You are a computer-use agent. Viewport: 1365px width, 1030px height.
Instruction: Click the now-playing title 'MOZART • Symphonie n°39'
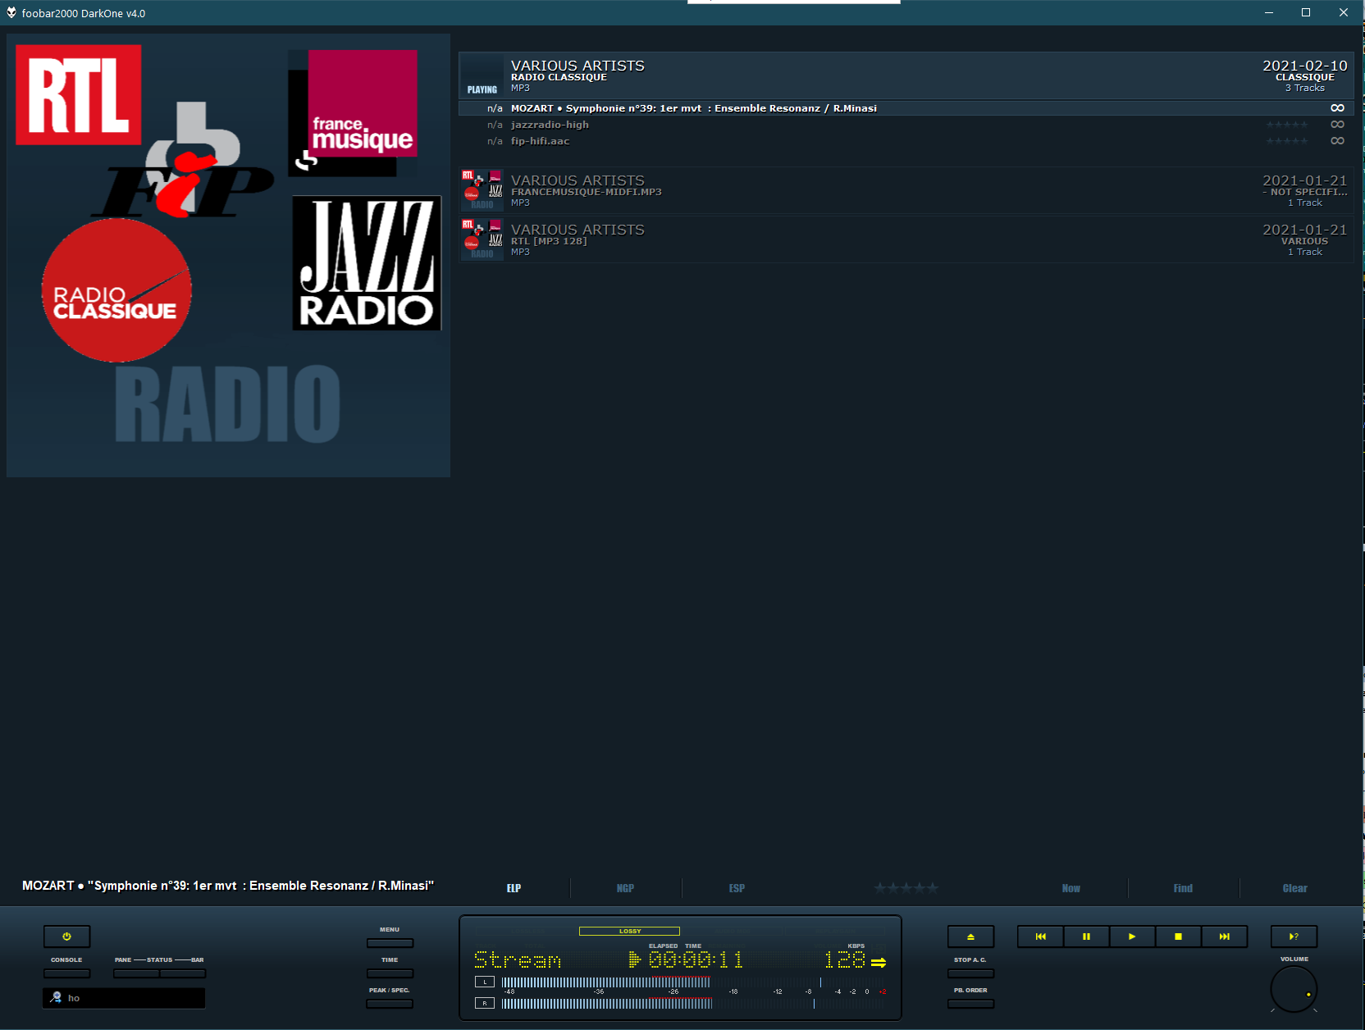[x=228, y=886]
